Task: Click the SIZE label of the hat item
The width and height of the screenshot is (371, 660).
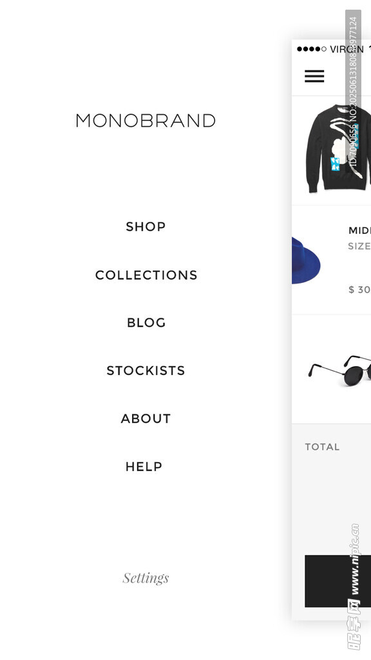Action: [359, 246]
